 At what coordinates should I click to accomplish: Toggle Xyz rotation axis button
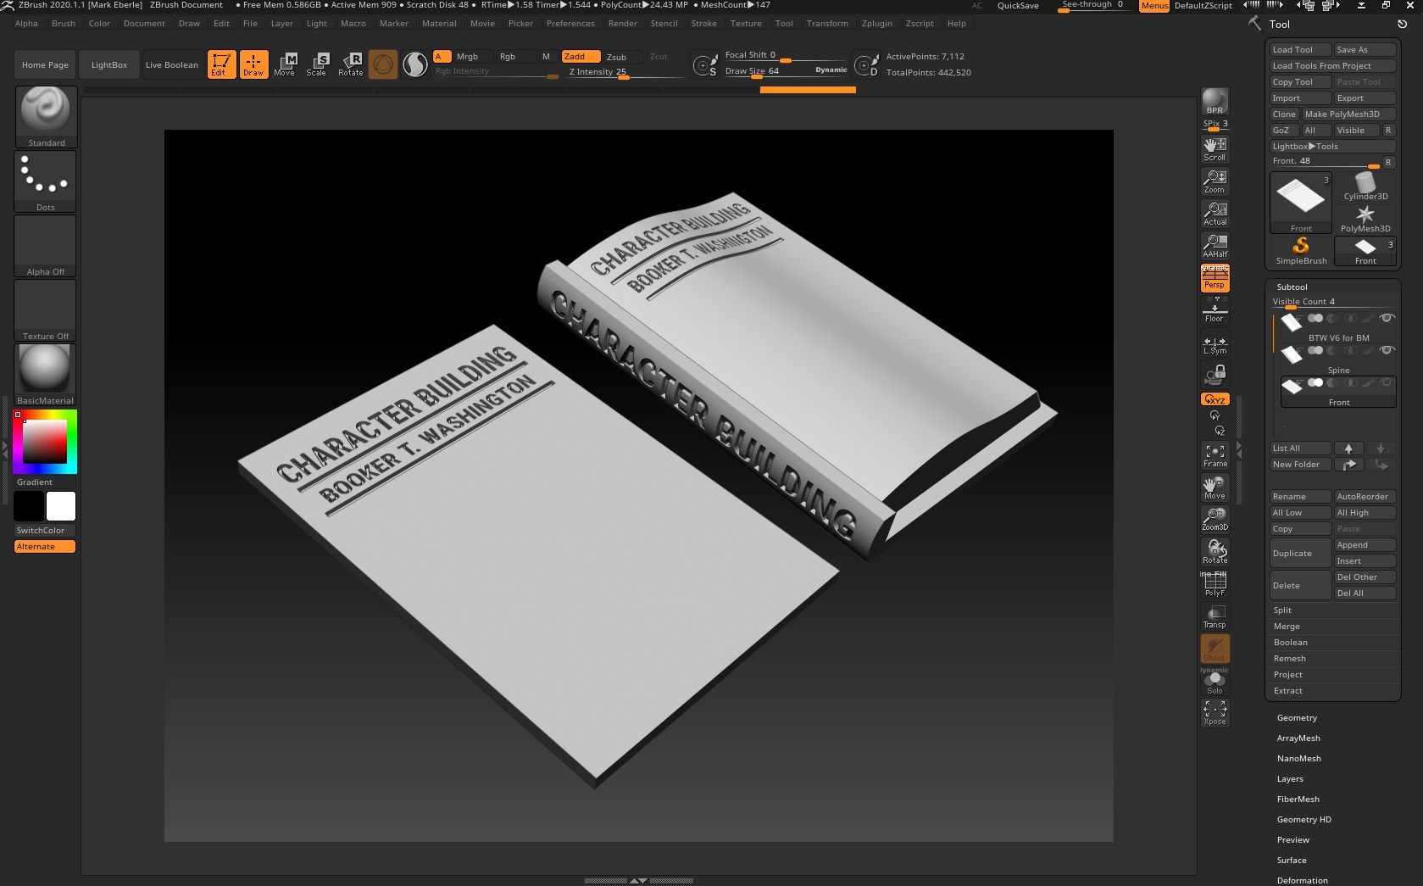[x=1215, y=399]
